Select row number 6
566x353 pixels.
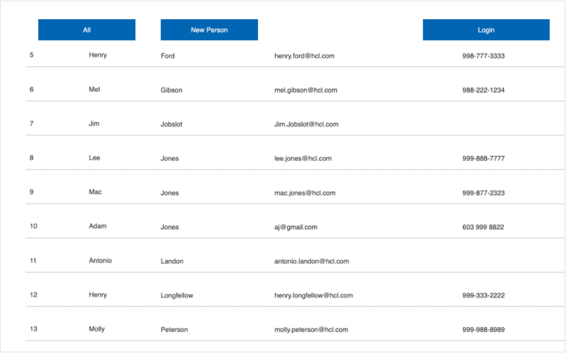[x=32, y=89]
